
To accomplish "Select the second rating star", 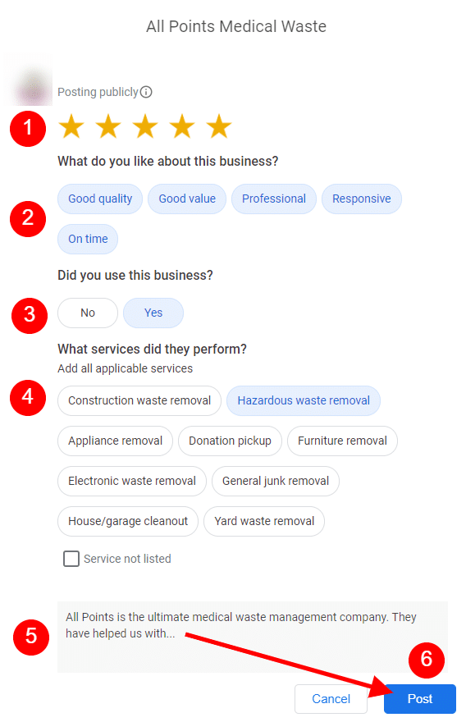I will click(x=108, y=126).
